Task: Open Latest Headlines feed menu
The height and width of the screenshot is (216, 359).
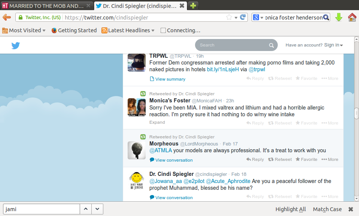Action: click(x=128, y=30)
